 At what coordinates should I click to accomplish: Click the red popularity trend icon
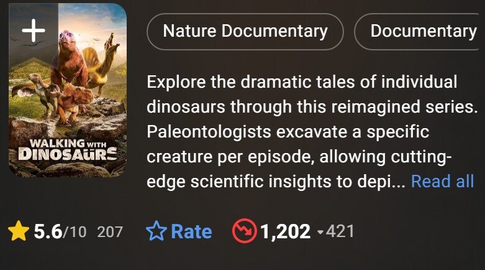[244, 231]
